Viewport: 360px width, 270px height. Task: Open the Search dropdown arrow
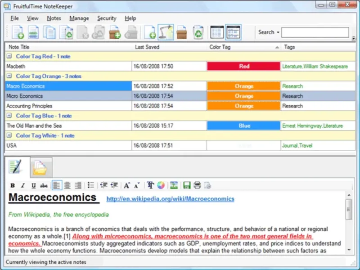pos(278,32)
